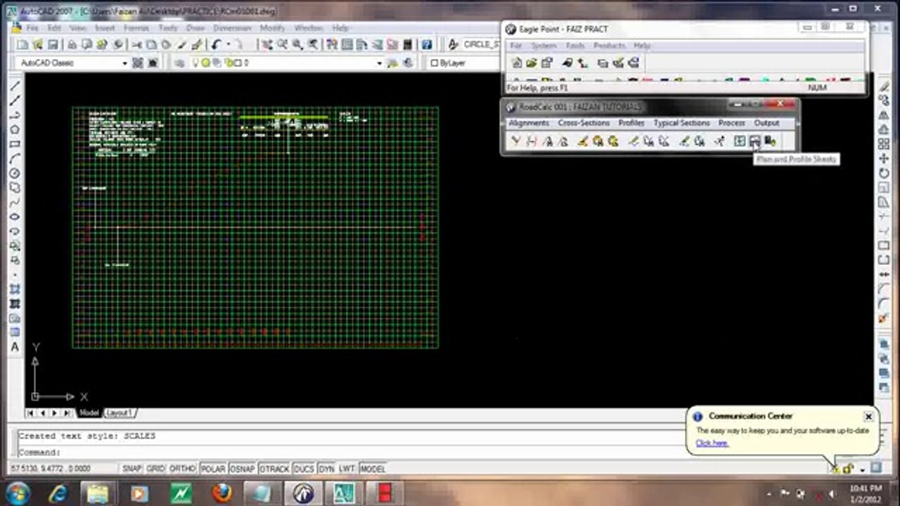This screenshot has height=506, width=900.
Task: Select the Circle tool in Draw toolbar
Action: click(x=15, y=174)
